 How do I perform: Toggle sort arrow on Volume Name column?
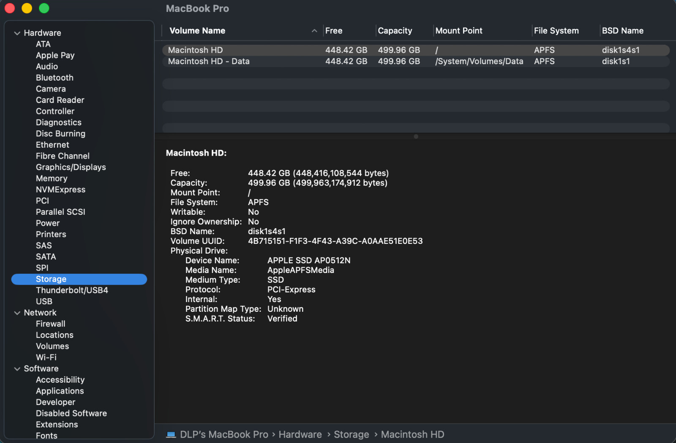(x=314, y=31)
